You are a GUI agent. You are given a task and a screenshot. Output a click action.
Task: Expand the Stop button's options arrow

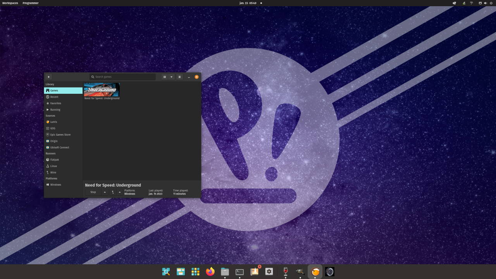click(x=105, y=192)
